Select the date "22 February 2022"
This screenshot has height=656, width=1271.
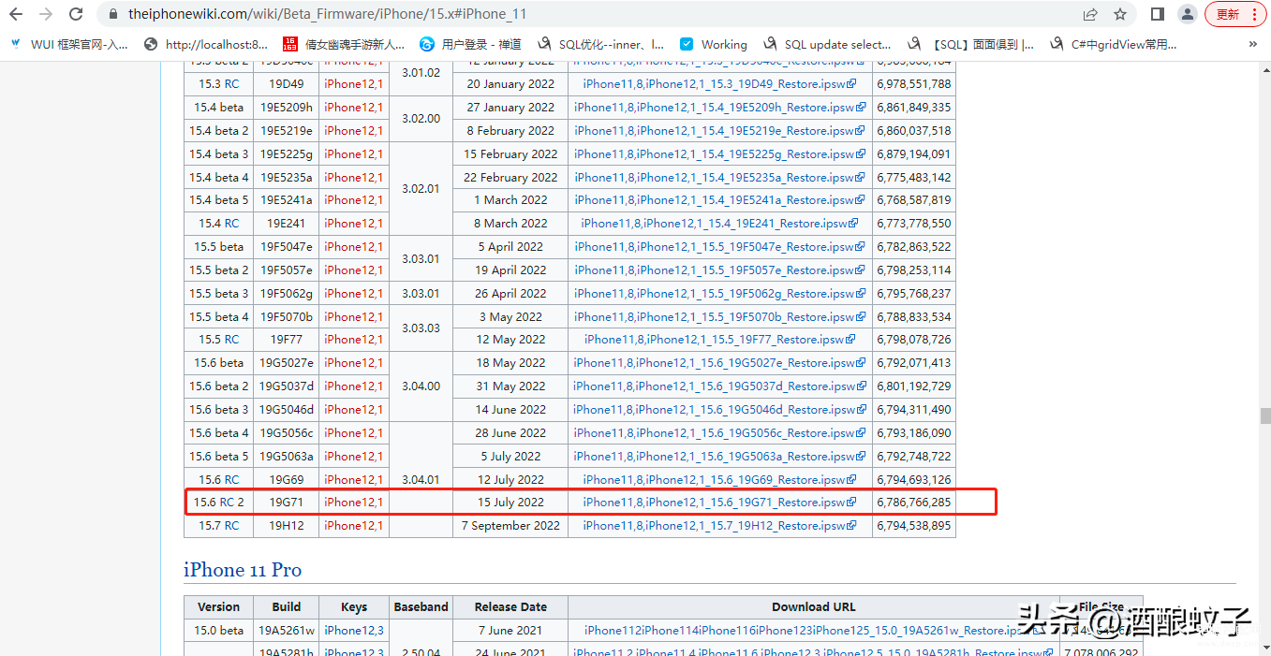pos(510,178)
